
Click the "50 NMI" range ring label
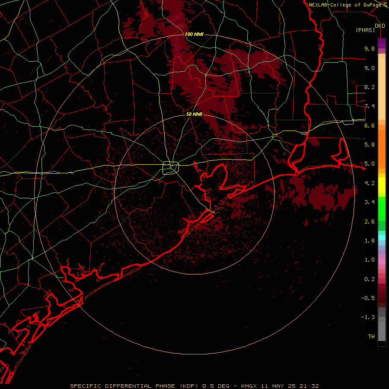(194, 115)
